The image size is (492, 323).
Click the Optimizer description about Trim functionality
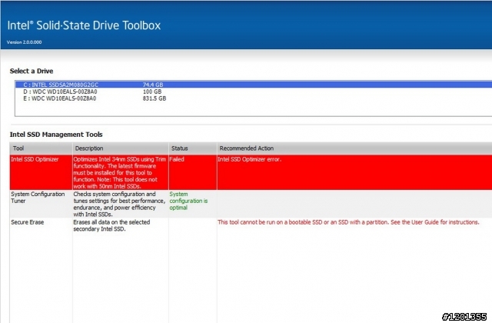coord(120,172)
